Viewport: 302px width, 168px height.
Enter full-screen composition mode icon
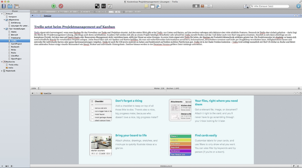pyautogui.click(x=97, y=6)
